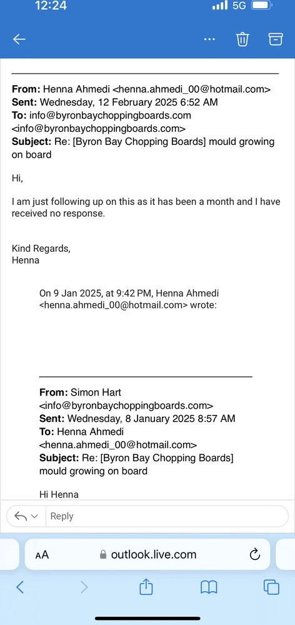
Task: Tap Simon Hart's info@byronbaychoppingboards.com address
Action: tap(126, 406)
